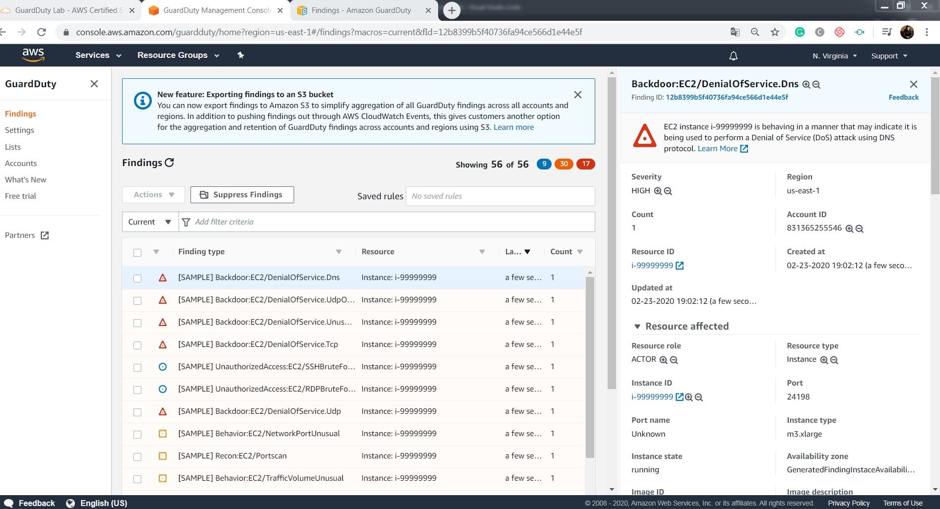Include filter icon beside Account ID 831365255546
Screen dimensions: 940x509
pyautogui.click(x=849, y=228)
